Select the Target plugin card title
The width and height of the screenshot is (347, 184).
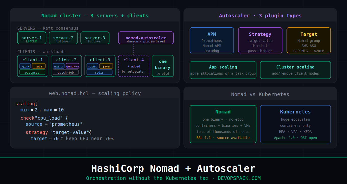click(309, 34)
